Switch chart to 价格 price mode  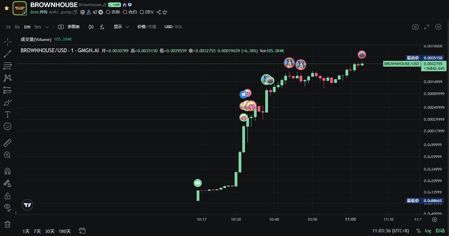[x=141, y=27]
